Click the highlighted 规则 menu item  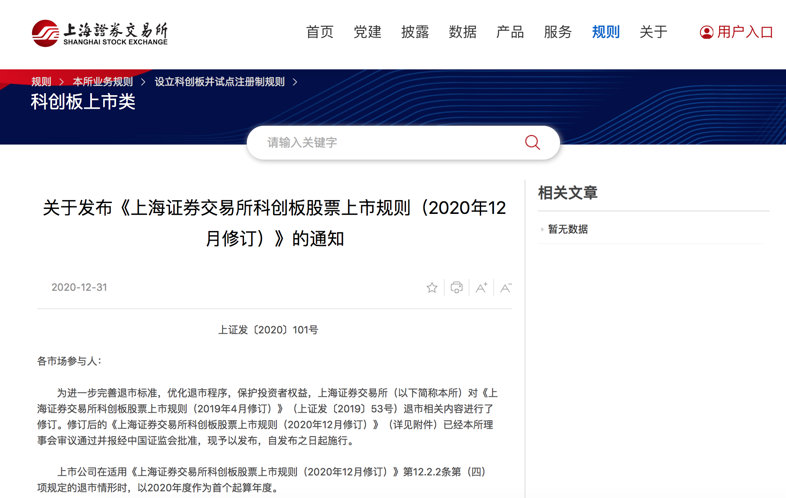point(606,32)
